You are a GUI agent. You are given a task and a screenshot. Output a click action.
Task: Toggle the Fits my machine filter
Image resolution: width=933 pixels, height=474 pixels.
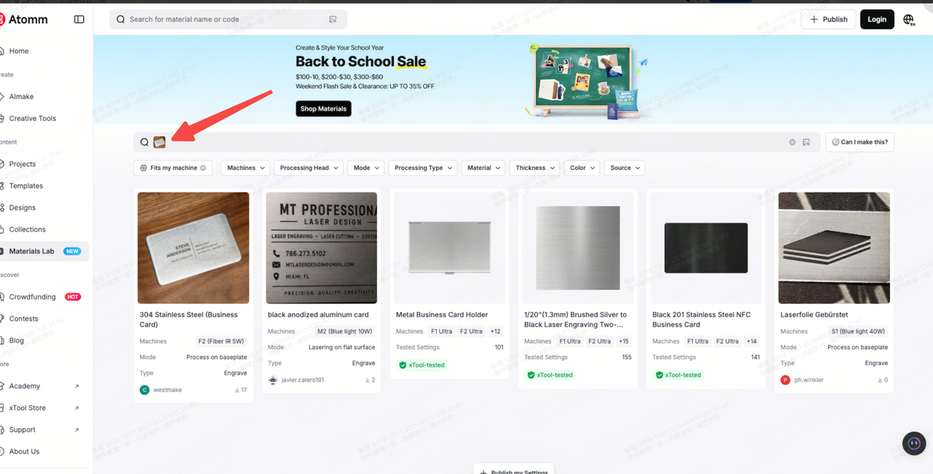tap(173, 168)
